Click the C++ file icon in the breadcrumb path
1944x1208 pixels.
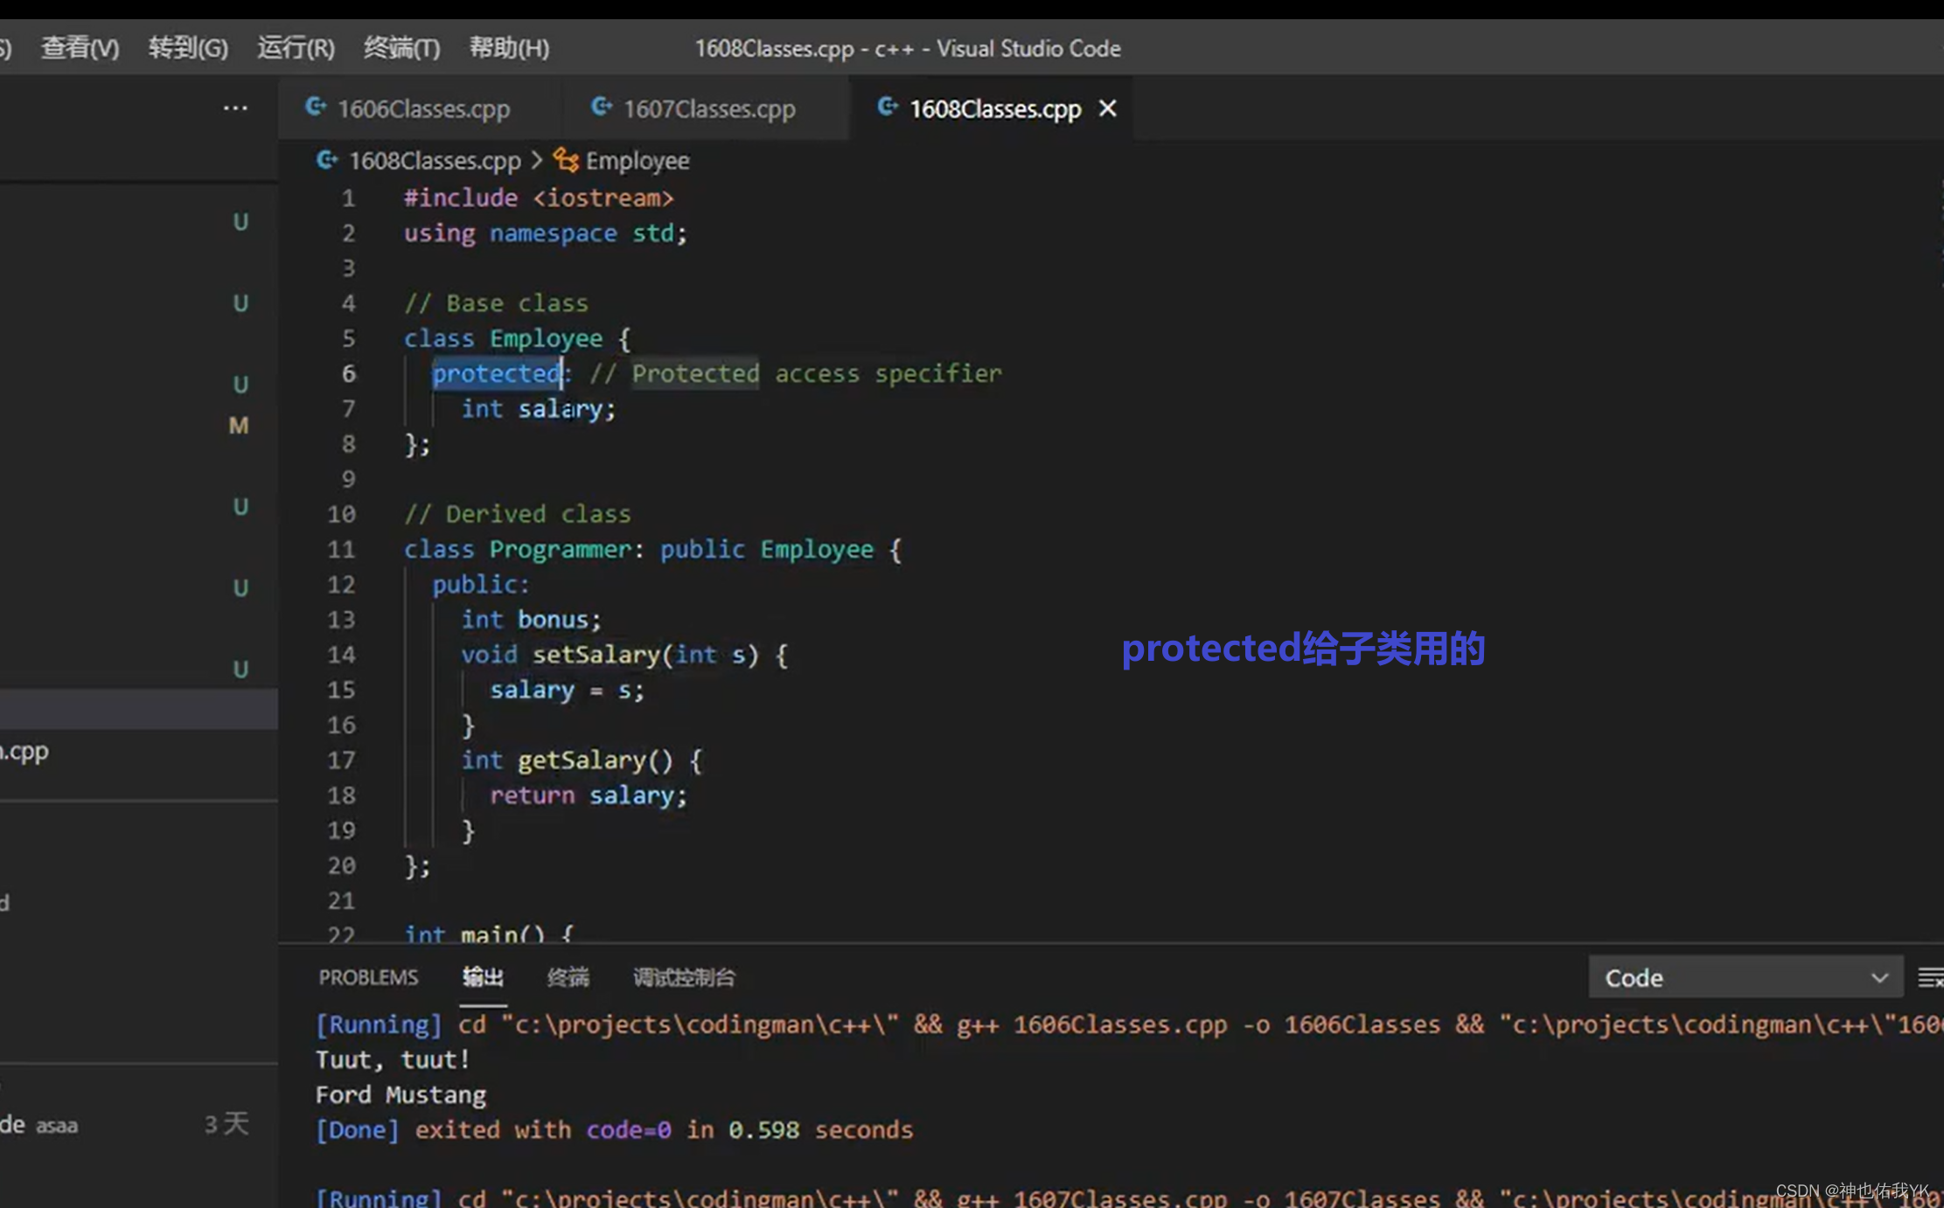tap(327, 161)
